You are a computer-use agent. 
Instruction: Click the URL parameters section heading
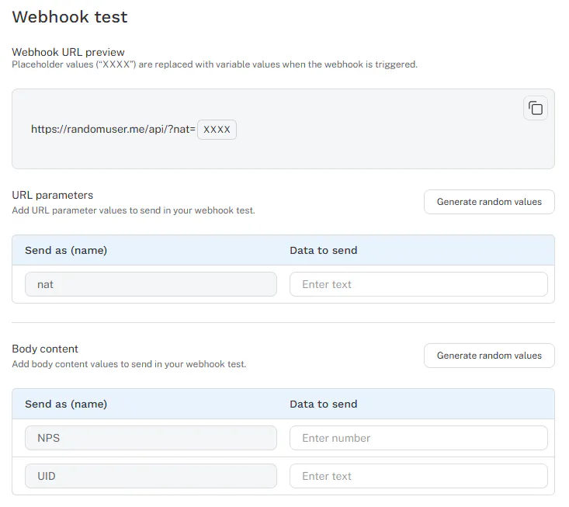point(53,195)
